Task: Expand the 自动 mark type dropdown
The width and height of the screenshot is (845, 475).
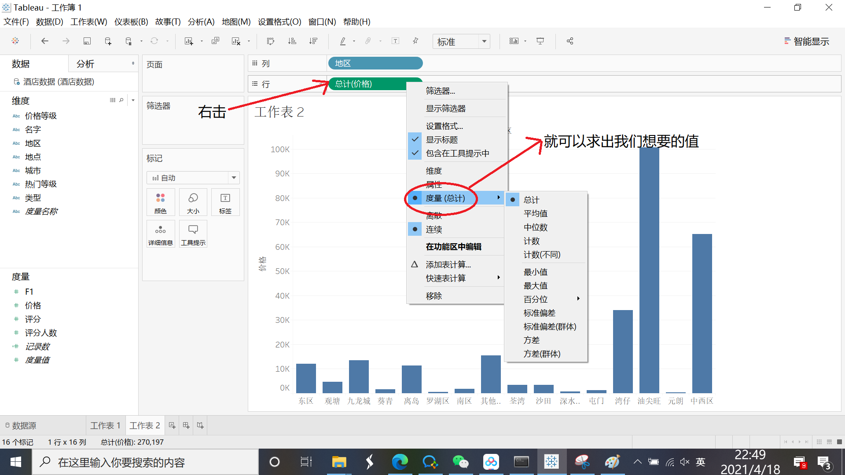Action: pyautogui.click(x=234, y=178)
